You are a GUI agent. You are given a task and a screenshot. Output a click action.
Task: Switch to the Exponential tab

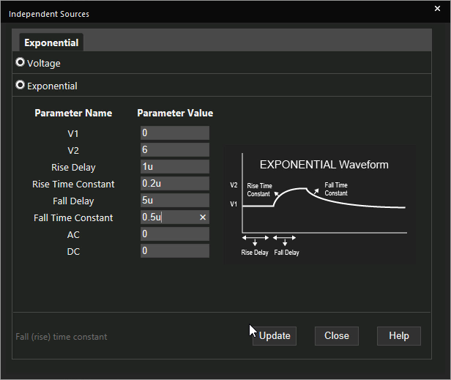pyautogui.click(x=51, y=42)
